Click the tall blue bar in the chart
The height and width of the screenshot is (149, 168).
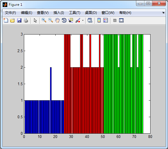[51, 100]
